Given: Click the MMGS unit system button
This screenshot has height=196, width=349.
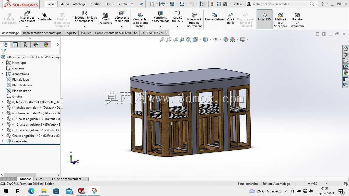Looking at the screenshot, I should [x=312, y=184].
